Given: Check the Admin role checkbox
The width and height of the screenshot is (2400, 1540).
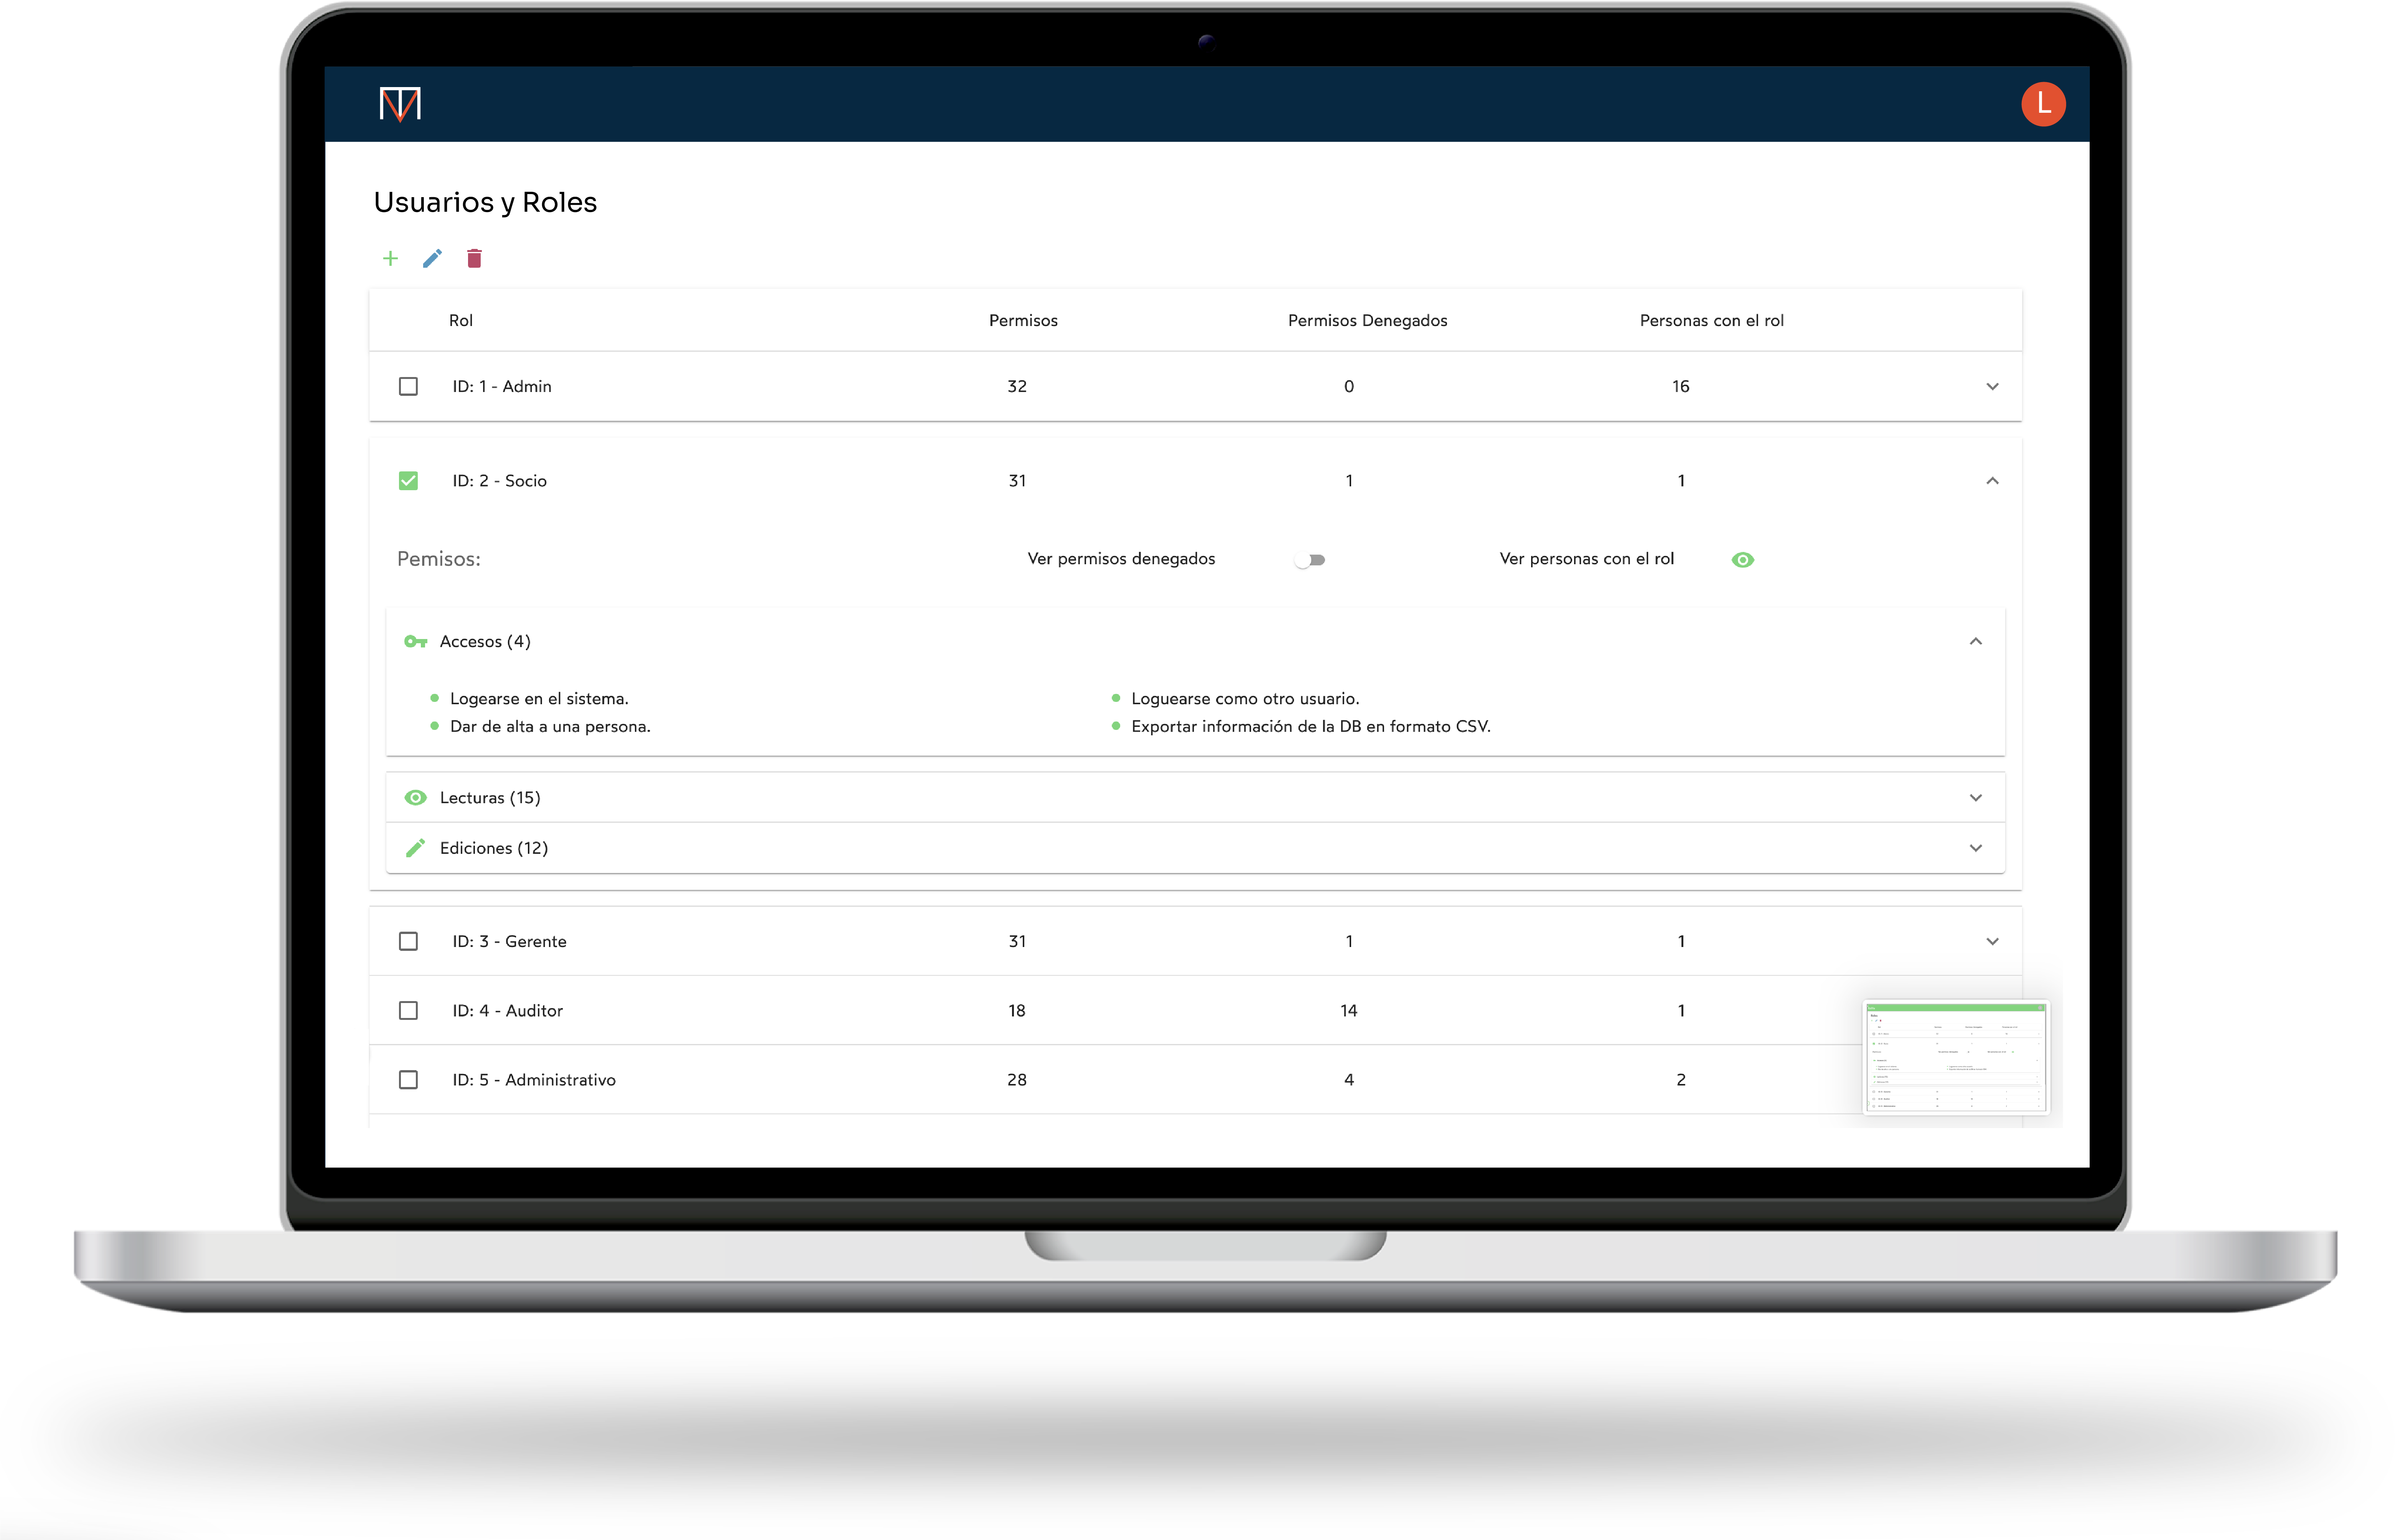Looking at the screenshot, I should 408,386.
